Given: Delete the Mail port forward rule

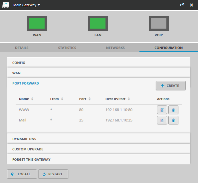Looking at the screenshot, I should [x=173, y=120].
